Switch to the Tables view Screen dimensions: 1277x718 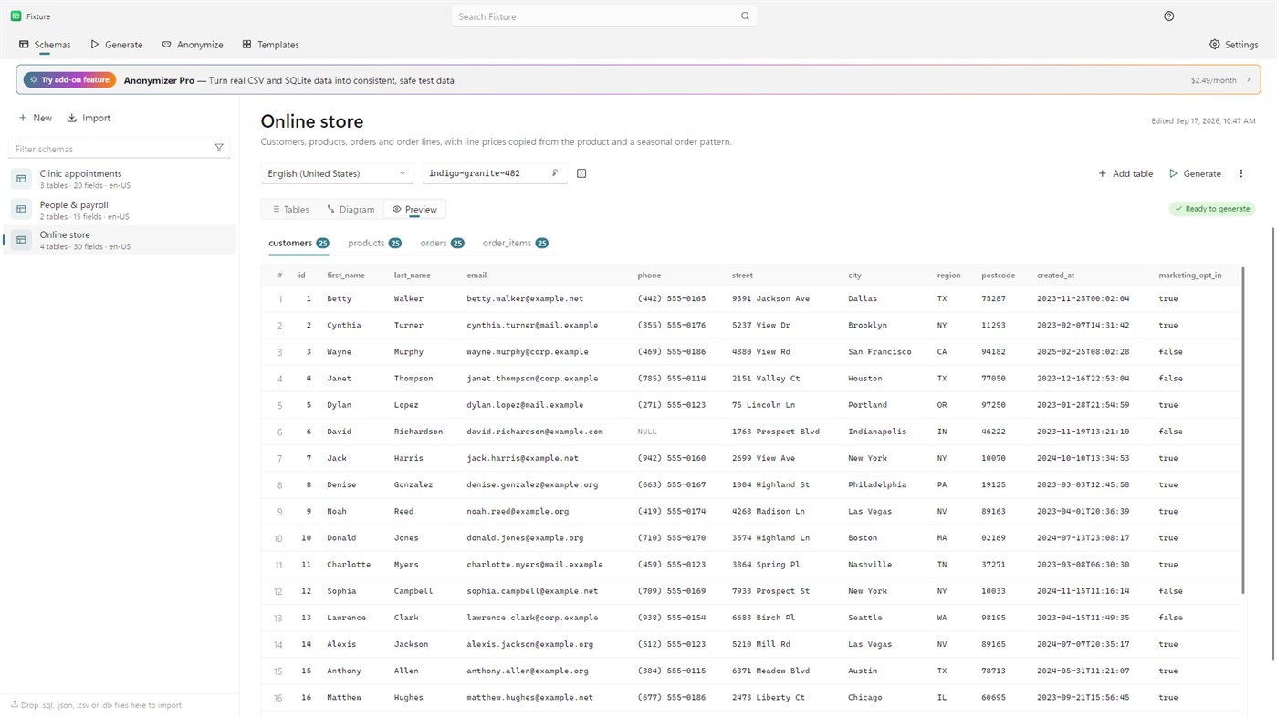pos(290,210)
